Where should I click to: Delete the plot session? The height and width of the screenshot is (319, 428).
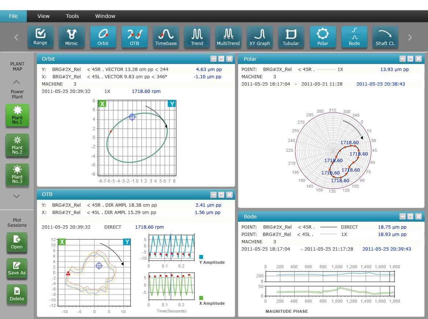pos(17,294)
